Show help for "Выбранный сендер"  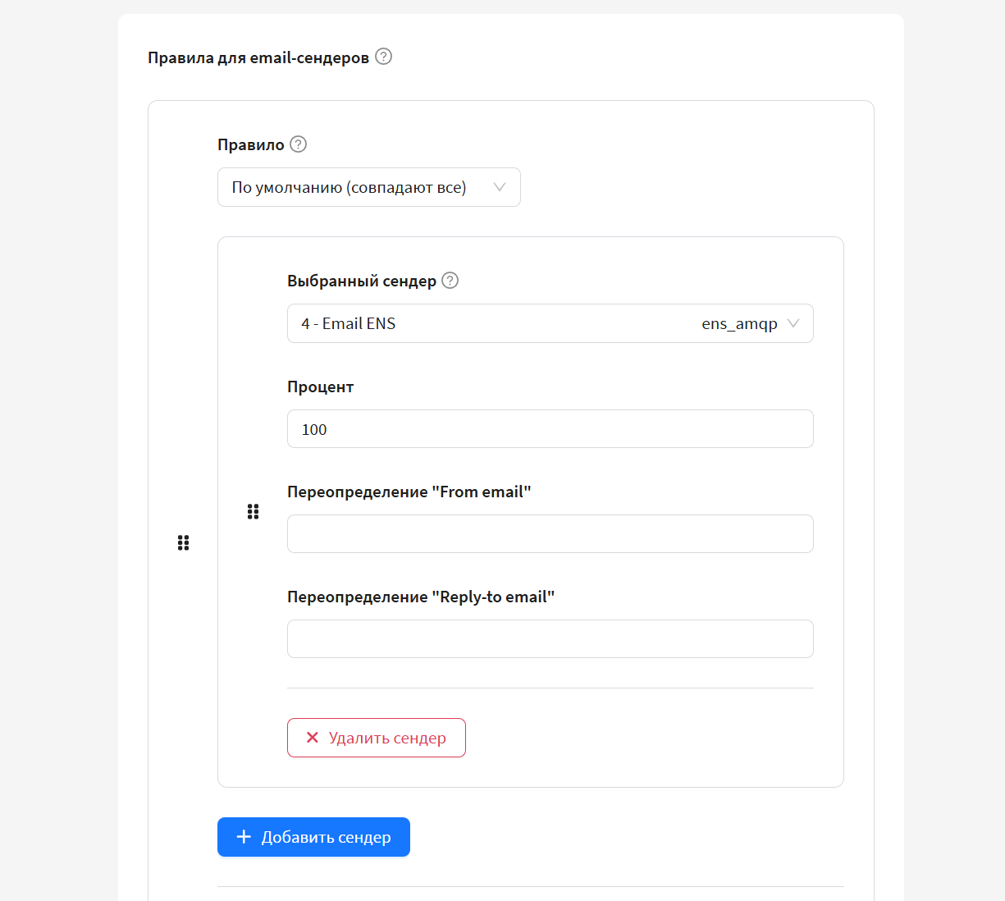pos(450,281)
